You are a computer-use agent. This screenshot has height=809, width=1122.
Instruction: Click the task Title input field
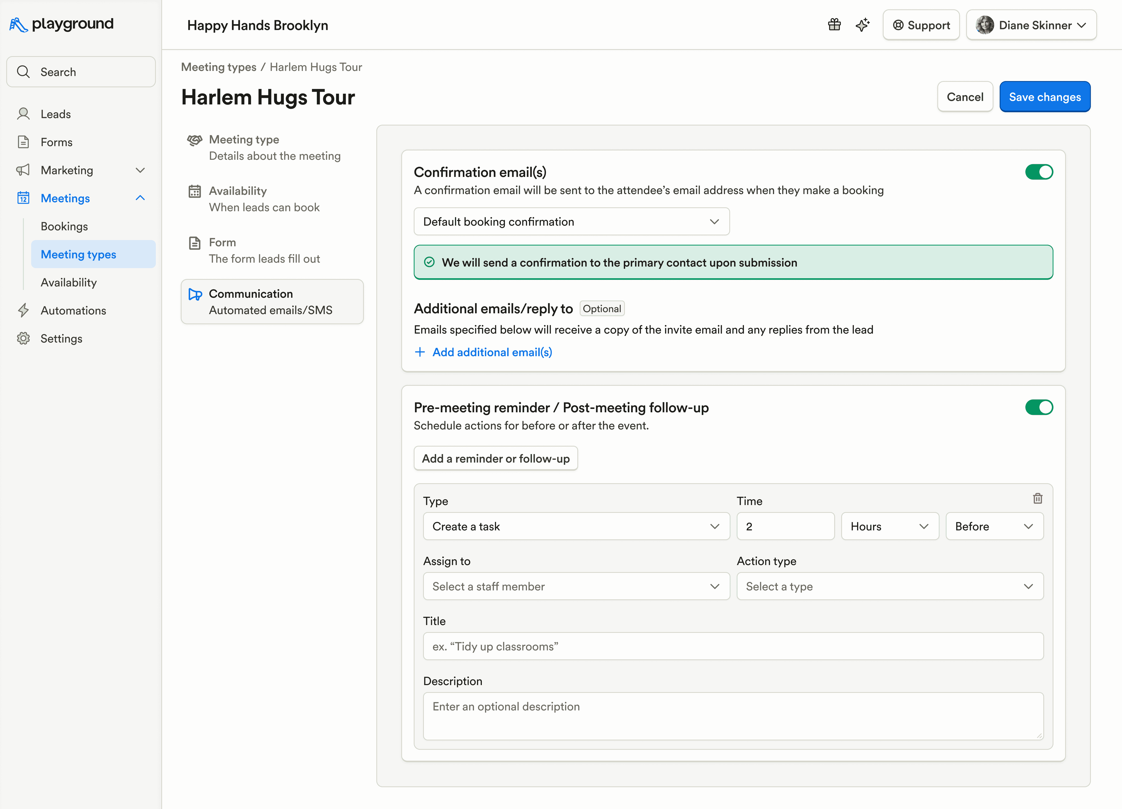point(733,646)
